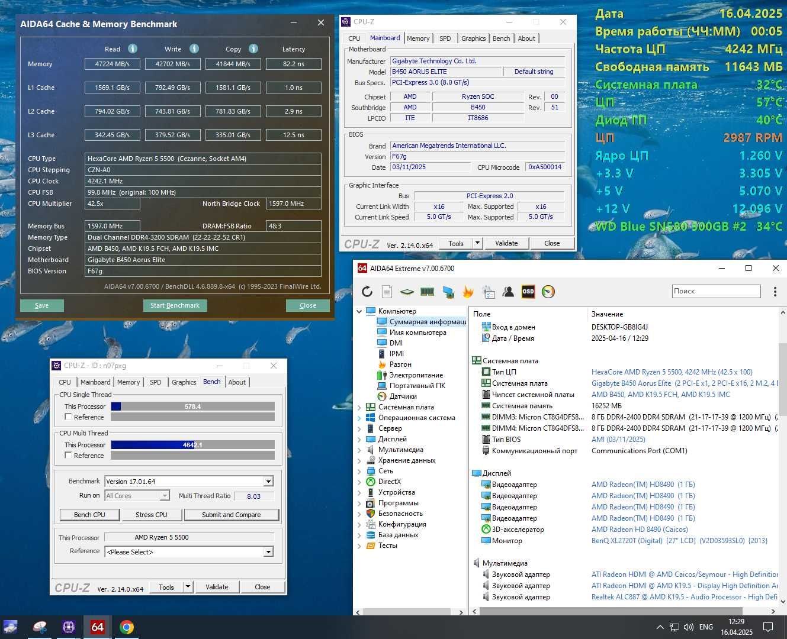
Task: Click the volume icon in system tray
Action: click(x=689, y=627)
